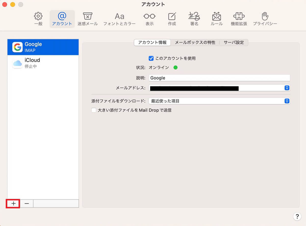Select the Google IMAP account row
Viewport: 306px width, 226px height.
pyautogui.click(x=43, y=47)
